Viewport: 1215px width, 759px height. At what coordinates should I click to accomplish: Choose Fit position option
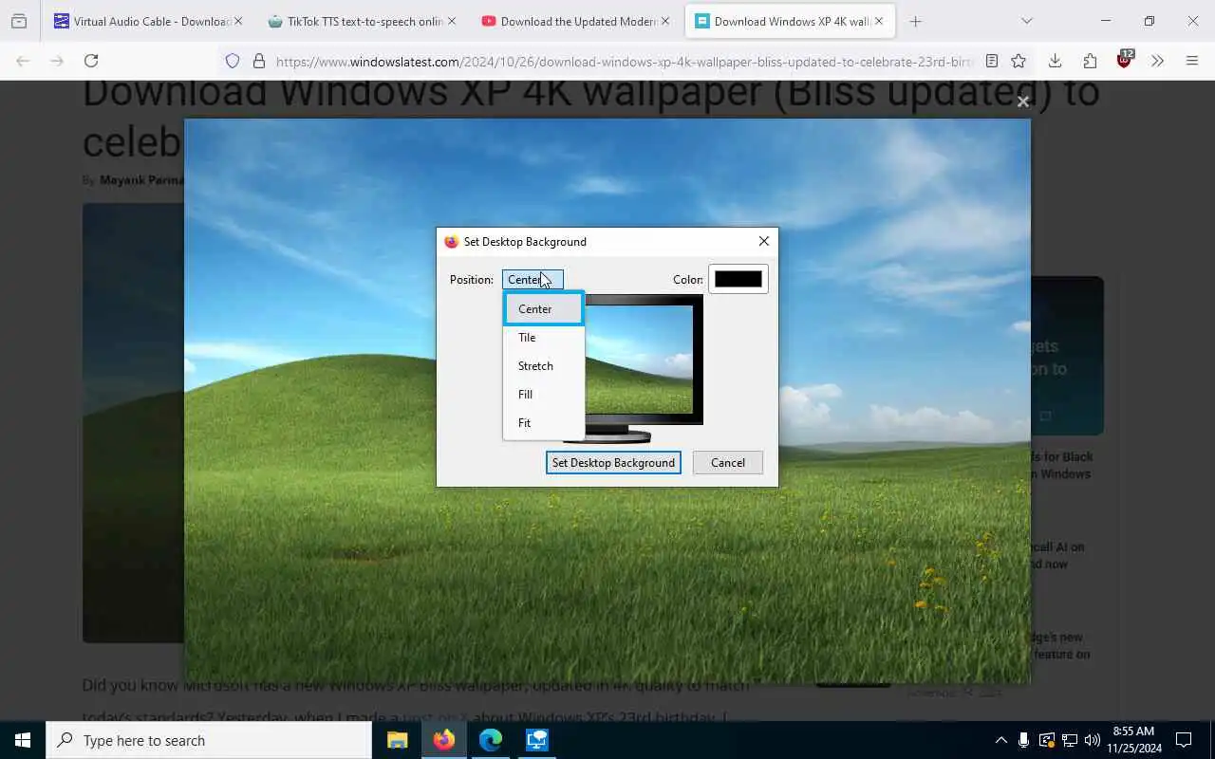543,423
